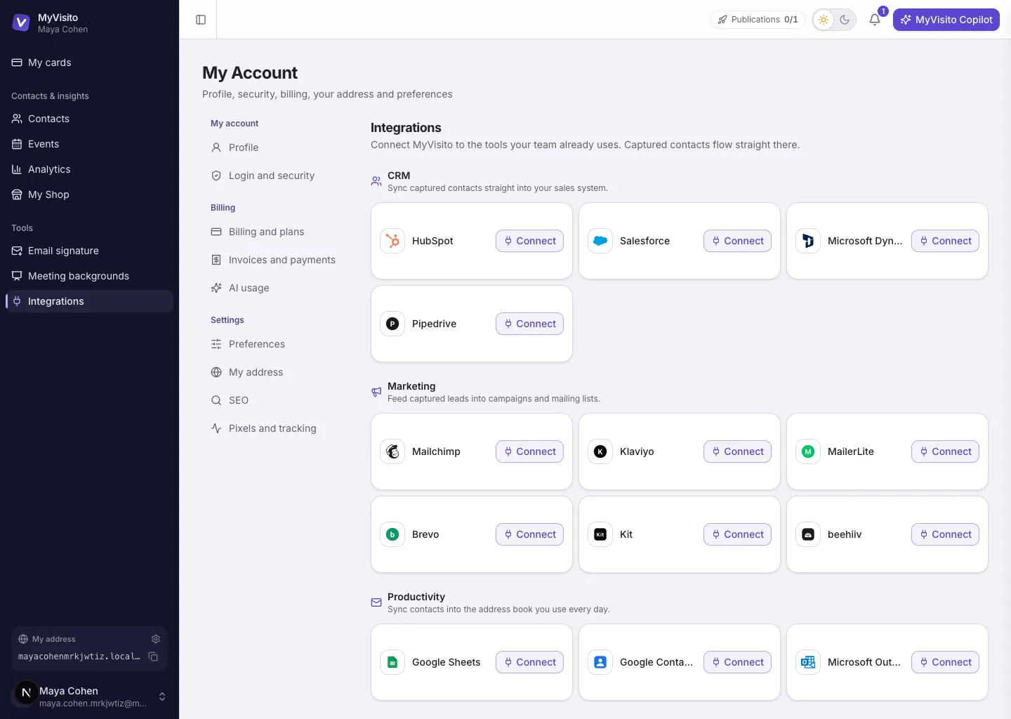Open Email signature tool
This screenshot has height=719, width=1011.
[89, 251]
